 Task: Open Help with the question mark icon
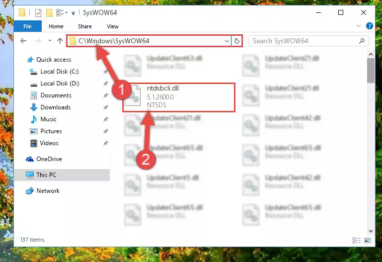pyautogui.click(x=369, y=26)
